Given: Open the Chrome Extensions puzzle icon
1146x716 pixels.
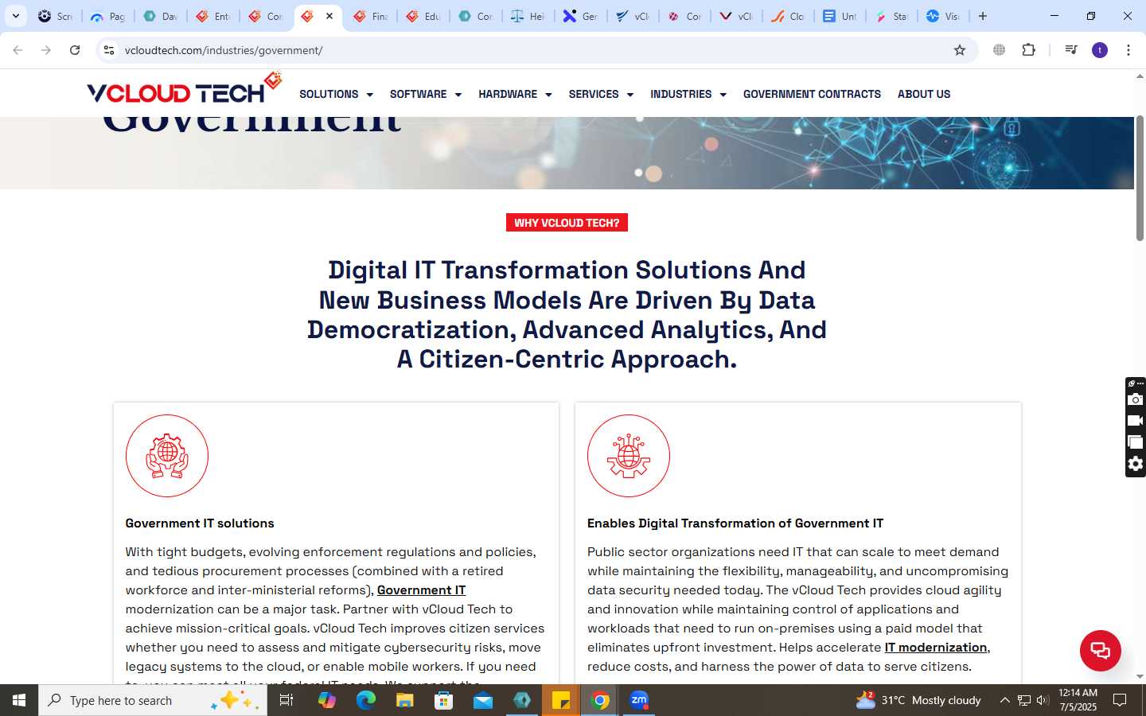Looking at the screenshot, I should 1028,50.
